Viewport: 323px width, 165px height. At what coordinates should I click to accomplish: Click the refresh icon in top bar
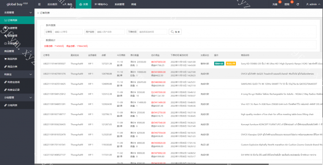[x=298, y=4]
